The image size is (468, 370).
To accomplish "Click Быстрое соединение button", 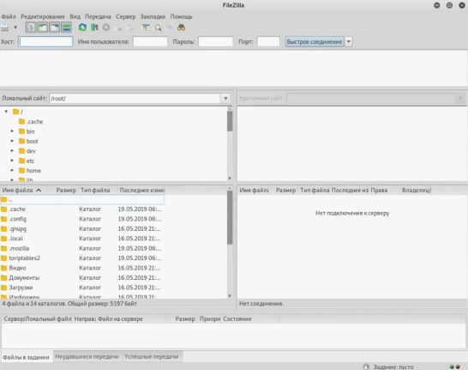I will tap(315, 41).
